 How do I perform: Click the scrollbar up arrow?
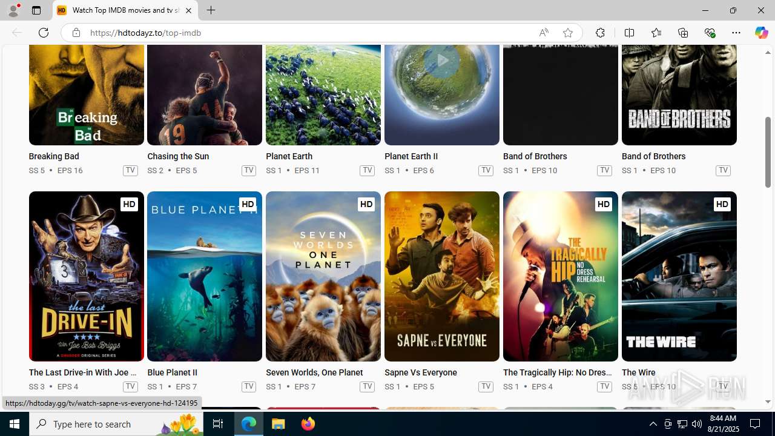point(768,53)
